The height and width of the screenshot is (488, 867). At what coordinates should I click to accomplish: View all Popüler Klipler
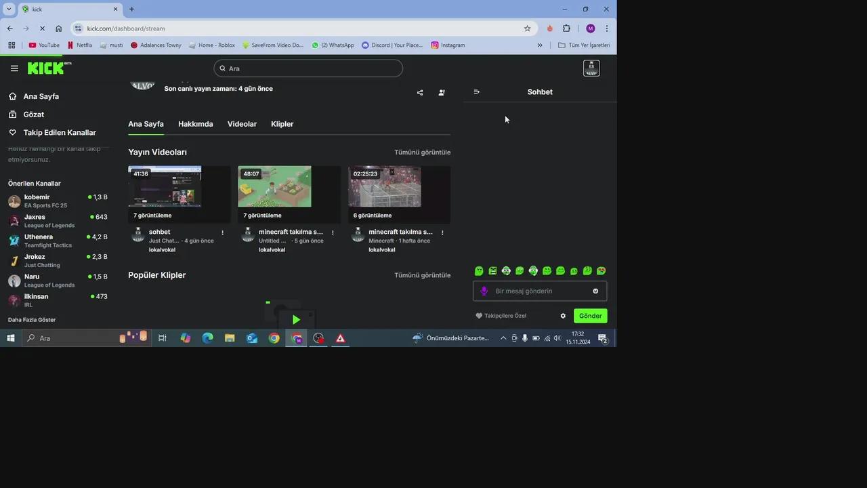click(423, 275)
